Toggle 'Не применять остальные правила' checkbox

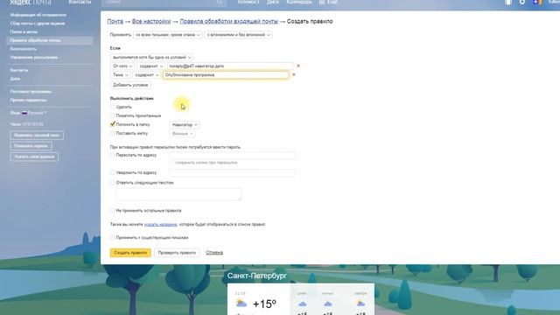pyautogui.click(x=113, y=210)
